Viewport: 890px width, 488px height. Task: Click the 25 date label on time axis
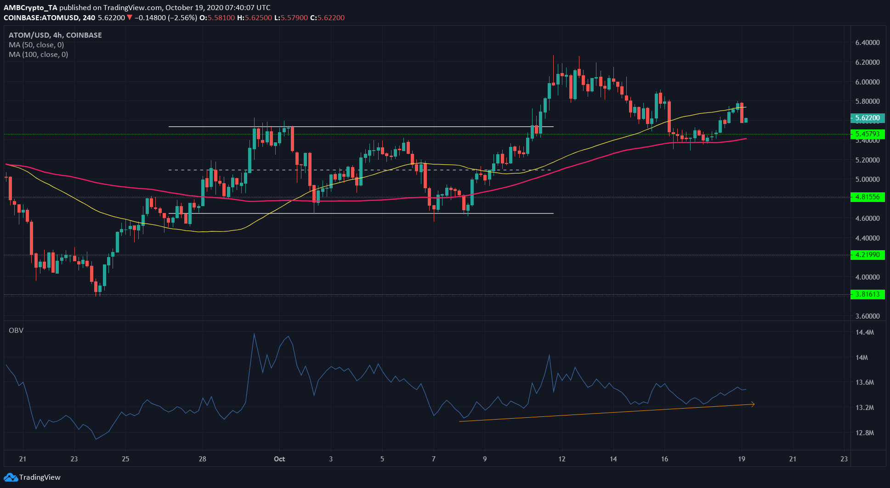coord(126,459)
